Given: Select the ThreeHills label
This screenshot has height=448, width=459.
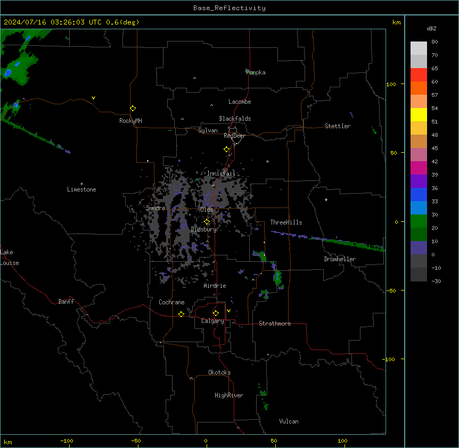Looking at the screenshot, I should click(286, 222).
